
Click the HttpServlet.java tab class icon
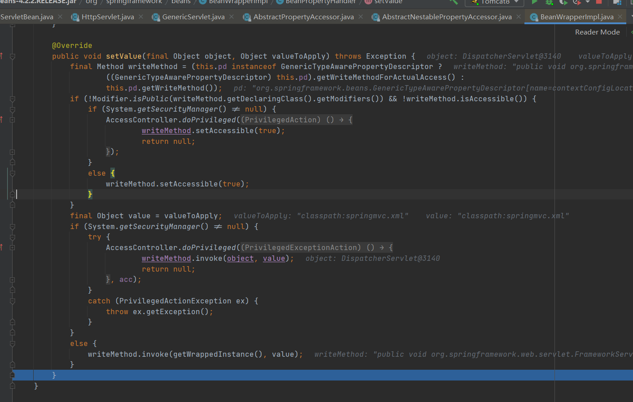coord(75,17)
